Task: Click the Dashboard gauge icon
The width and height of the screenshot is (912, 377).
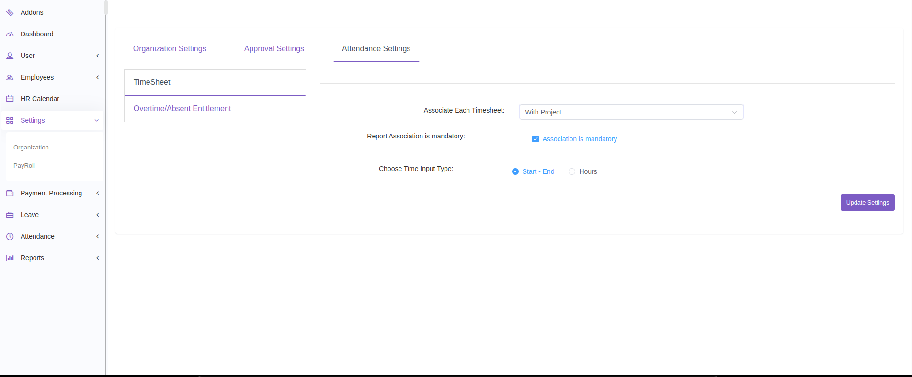Action: tap(10, 34)
